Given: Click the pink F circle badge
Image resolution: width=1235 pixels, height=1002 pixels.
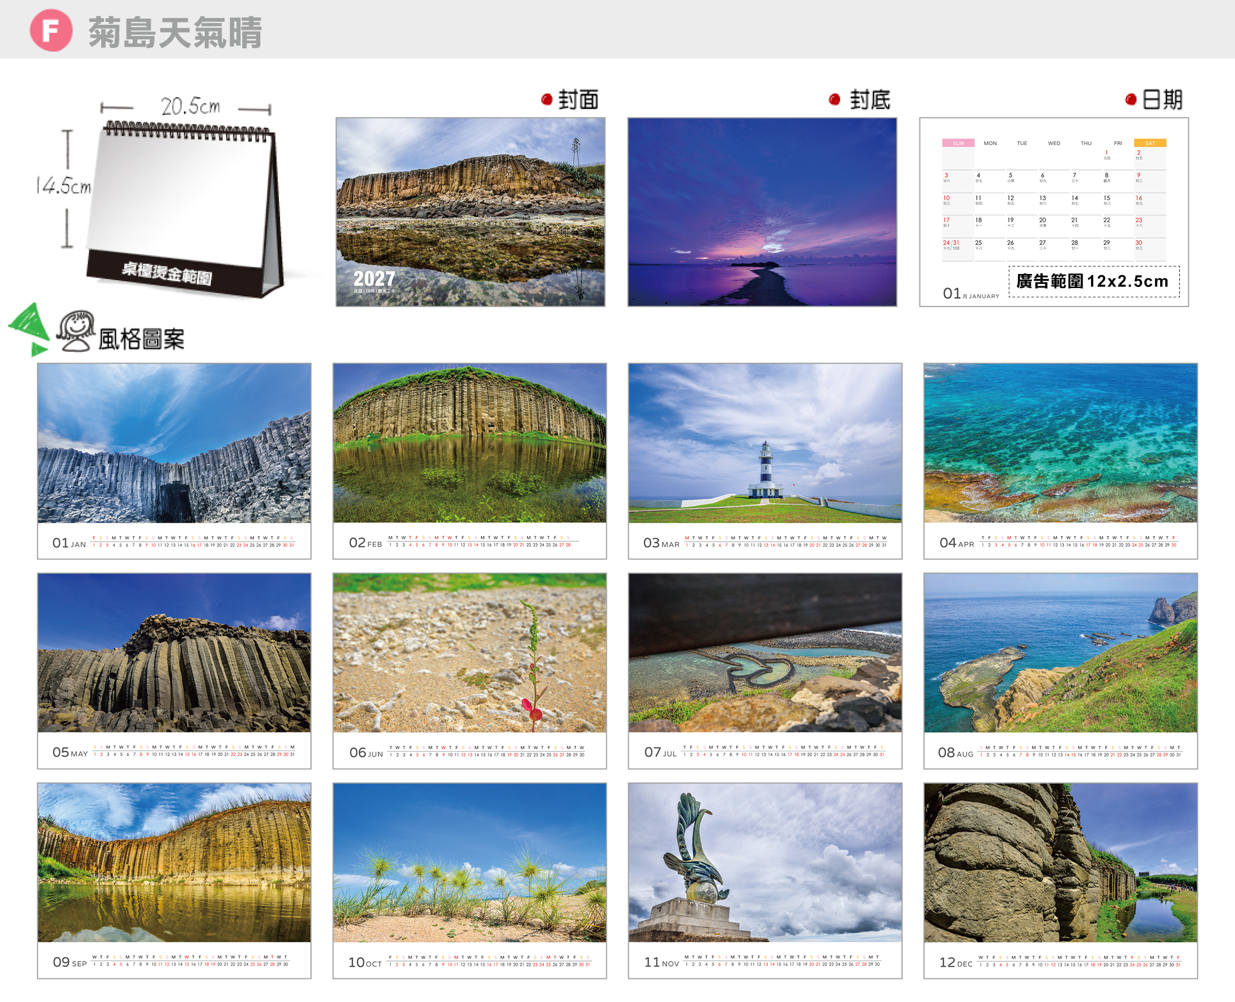Looking at the screenshot, I should (x=51, y=30).
